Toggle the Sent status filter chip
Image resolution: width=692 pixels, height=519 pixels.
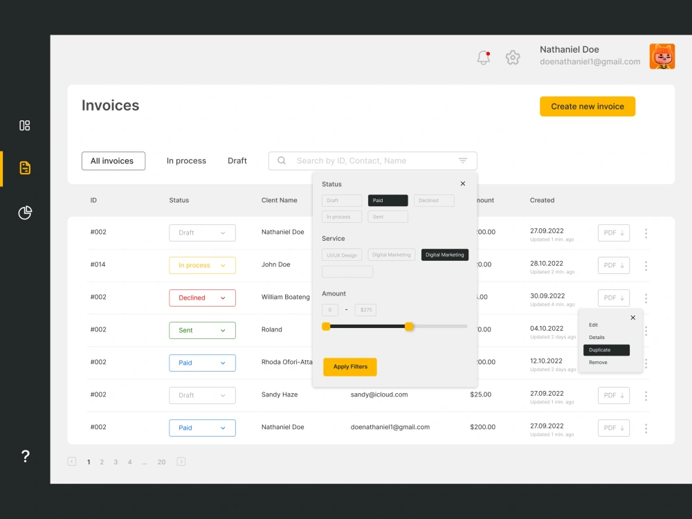coord(388,217)
